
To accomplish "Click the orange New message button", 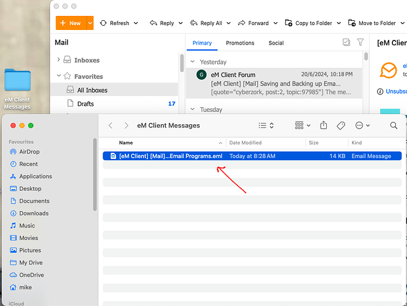I will pos(71,23).
